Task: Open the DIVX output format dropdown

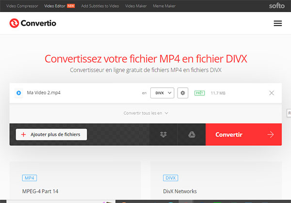Action: tap(162, 93)
